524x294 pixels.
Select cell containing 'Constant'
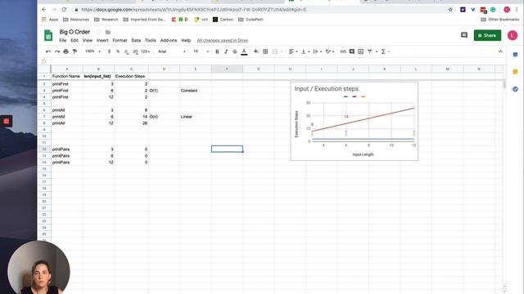pos(196,91)
